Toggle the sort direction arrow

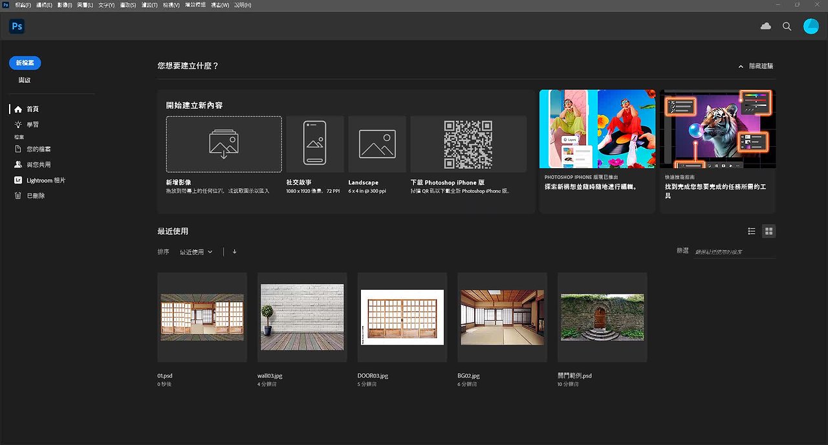click(x=234, y=252)
